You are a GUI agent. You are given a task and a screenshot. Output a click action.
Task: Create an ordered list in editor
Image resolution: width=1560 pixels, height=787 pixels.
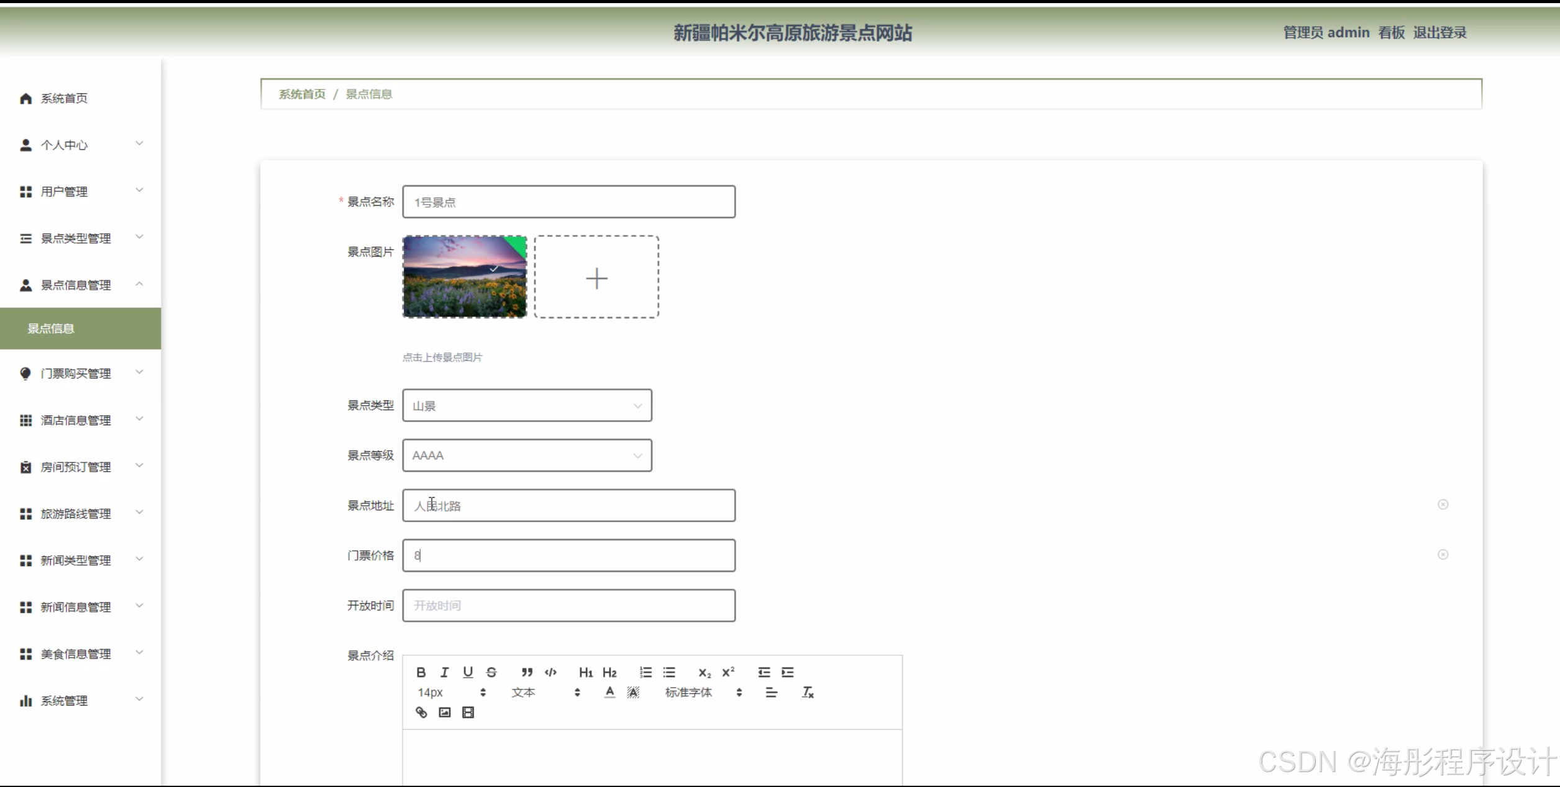(x=645, y=672)
